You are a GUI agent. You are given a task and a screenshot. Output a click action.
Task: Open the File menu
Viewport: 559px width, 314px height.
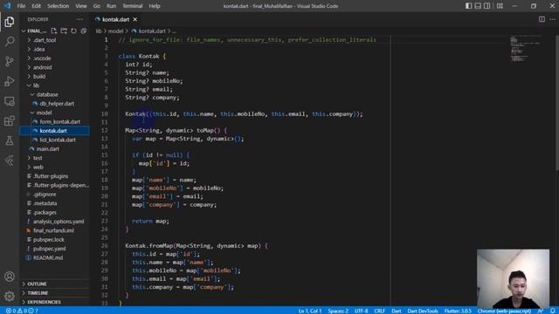[21, 6]
